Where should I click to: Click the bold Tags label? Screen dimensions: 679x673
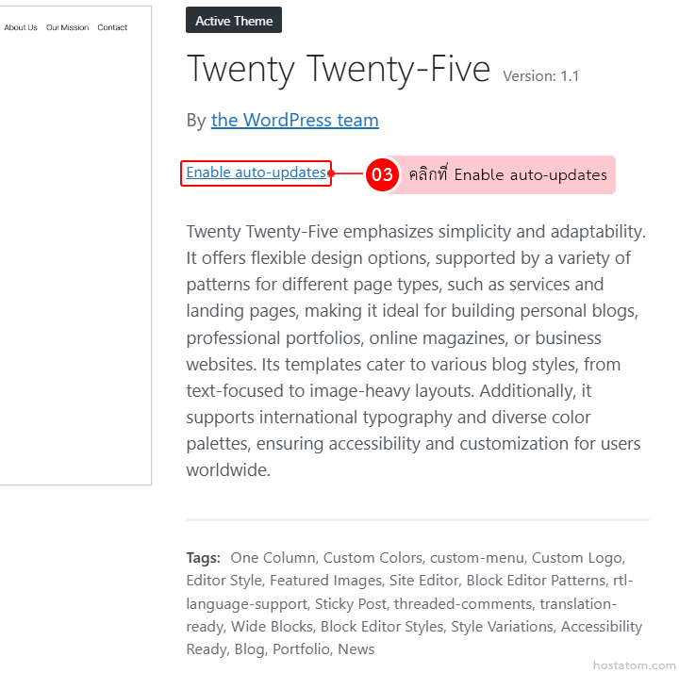pyautogui.click(x=203, y=557)
